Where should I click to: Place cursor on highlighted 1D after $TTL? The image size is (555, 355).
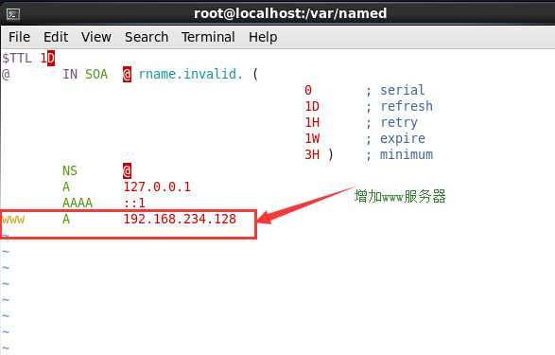click(47, 58)
